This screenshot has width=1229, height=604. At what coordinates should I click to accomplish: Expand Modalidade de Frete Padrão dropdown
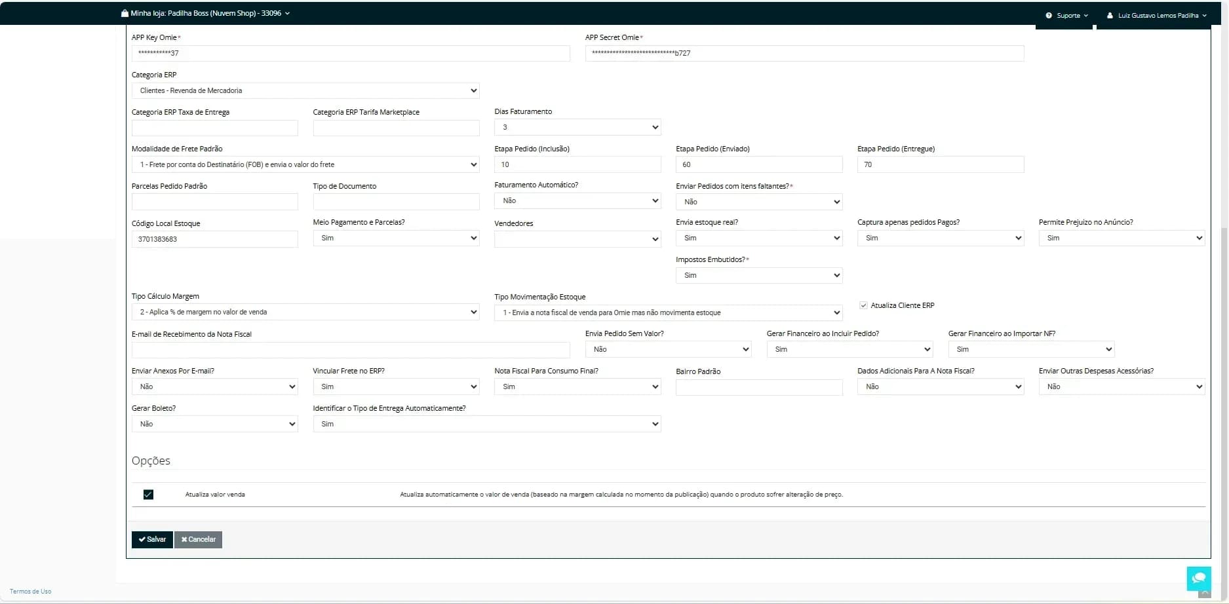pos(305,164)
